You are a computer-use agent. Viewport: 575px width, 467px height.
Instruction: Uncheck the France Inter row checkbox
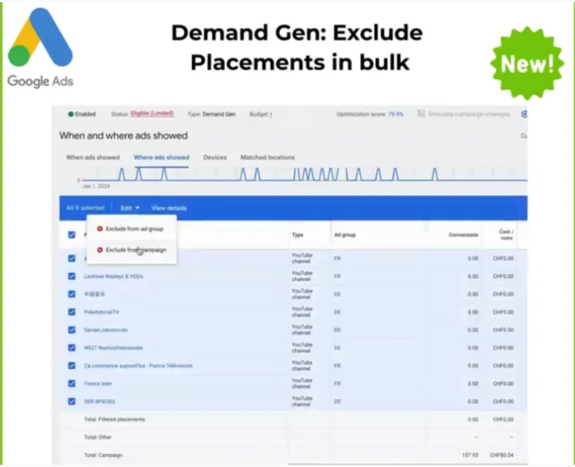click(x=72, y=384)
